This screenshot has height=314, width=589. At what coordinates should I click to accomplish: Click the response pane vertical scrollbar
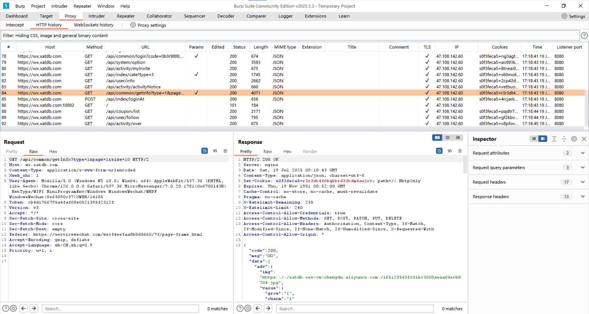pos(465,165)
